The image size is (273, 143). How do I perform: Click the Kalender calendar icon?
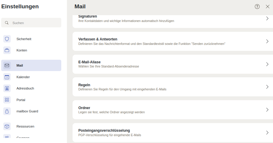coord(7,77)
